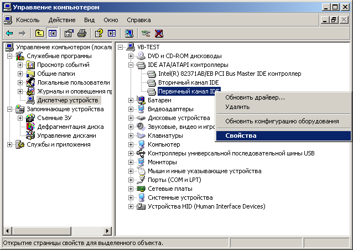Open the Справка menu
The width and height of the screenshot is (353, 250).
(x=138, y=20)
